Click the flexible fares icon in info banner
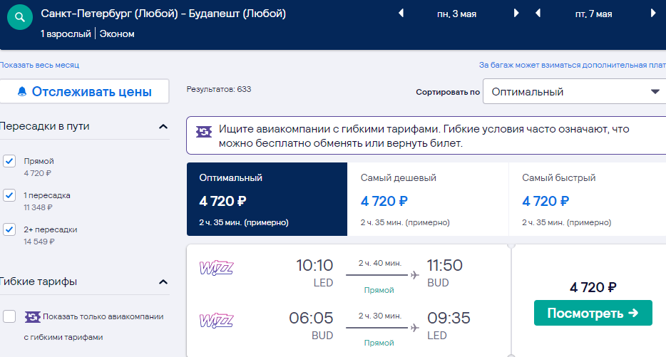This screenshot has height=357, width=666. [204, 132]
